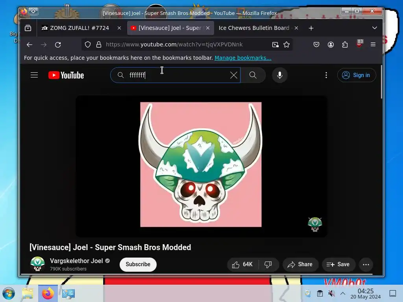Go to YouTube home via logo
The image size is (403, 302).
(66, 75)
